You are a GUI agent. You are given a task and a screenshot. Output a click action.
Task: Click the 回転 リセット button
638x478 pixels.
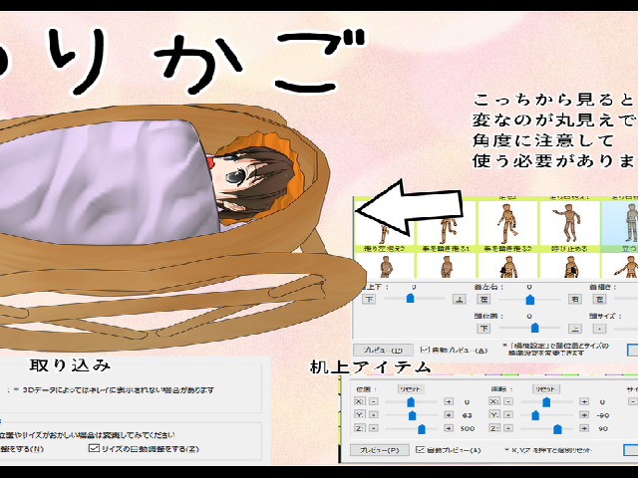click(544, 388)
